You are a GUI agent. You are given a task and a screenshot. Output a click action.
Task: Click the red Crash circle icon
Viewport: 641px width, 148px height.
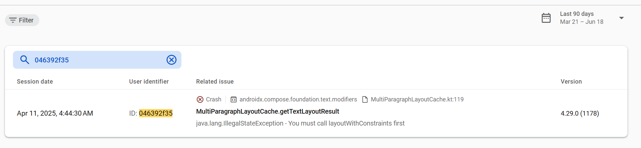tap(200, 99)
